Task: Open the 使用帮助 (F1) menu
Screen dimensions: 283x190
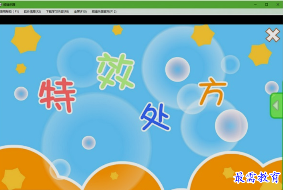Action: click(9, 12)
